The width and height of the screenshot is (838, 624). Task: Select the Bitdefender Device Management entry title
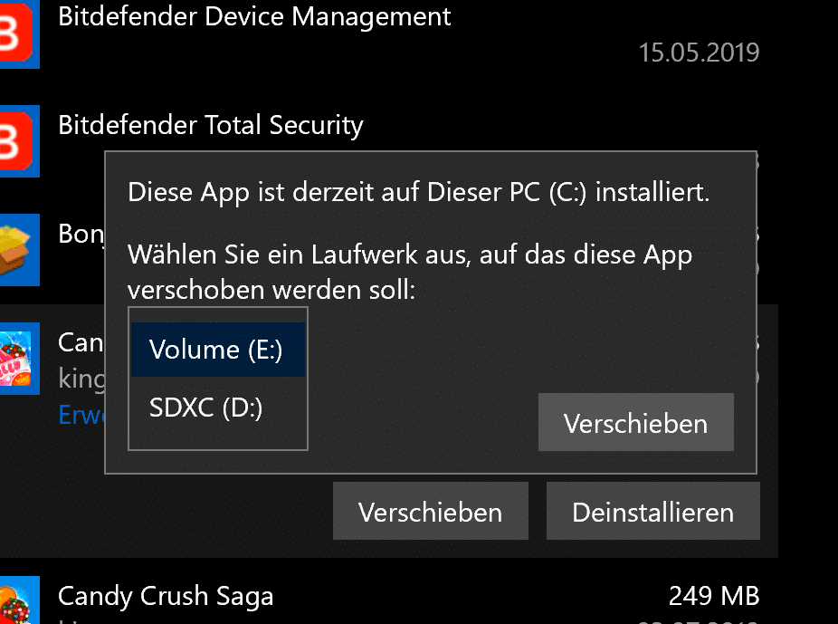(254, 16)
